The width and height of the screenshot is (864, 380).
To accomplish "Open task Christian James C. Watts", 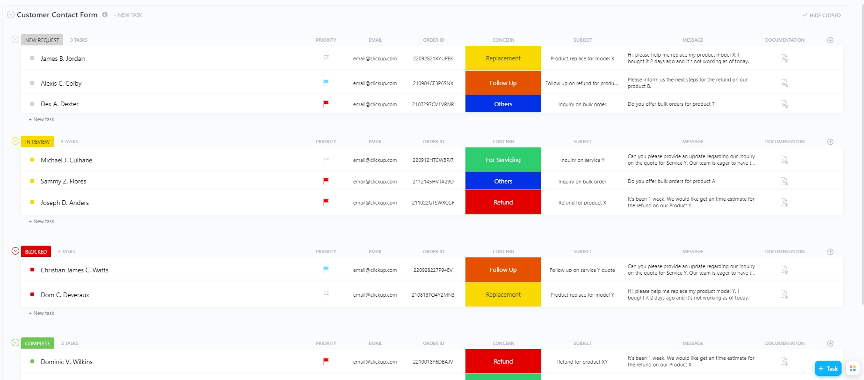I will (x=74, y=270).
